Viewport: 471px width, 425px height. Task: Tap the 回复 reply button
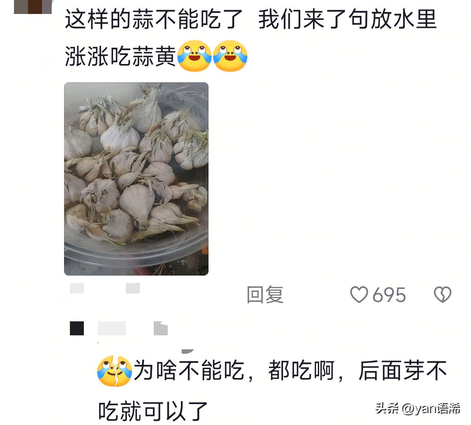(x=265, y=295)
